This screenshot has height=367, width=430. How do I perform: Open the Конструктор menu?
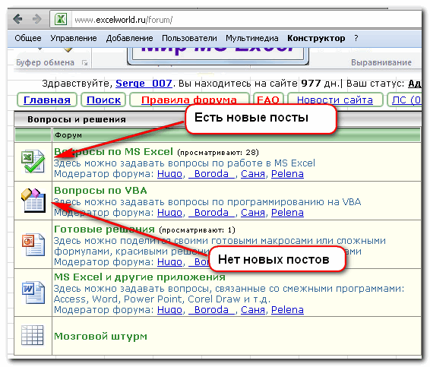click(316, 38)
